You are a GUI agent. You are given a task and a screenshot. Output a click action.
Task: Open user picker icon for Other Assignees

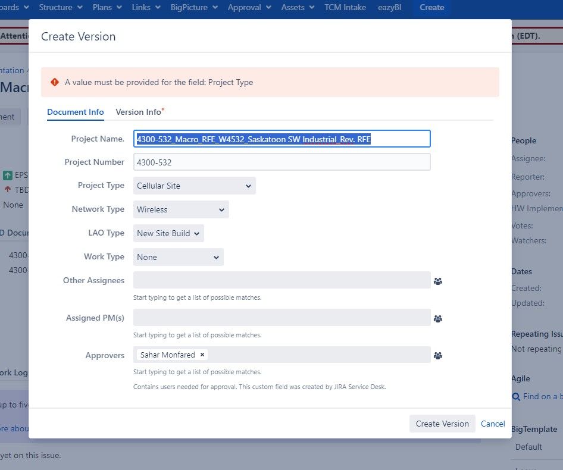[437, 281]
